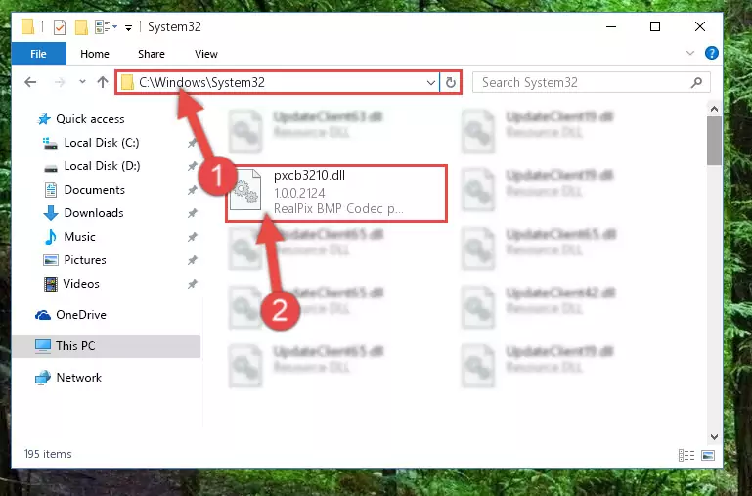Click the pin icon next to Downloads

(x=193, y=213)
